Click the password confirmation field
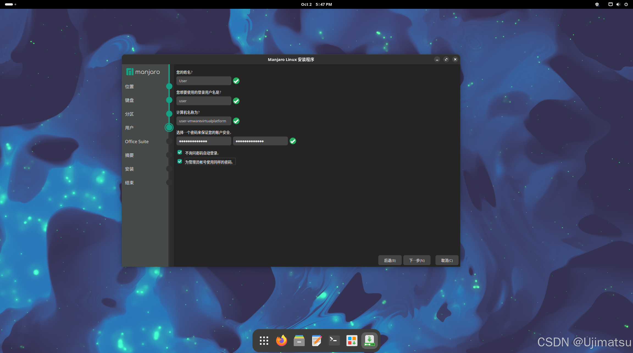The image size is (633, 353). (x=260, y=141)
